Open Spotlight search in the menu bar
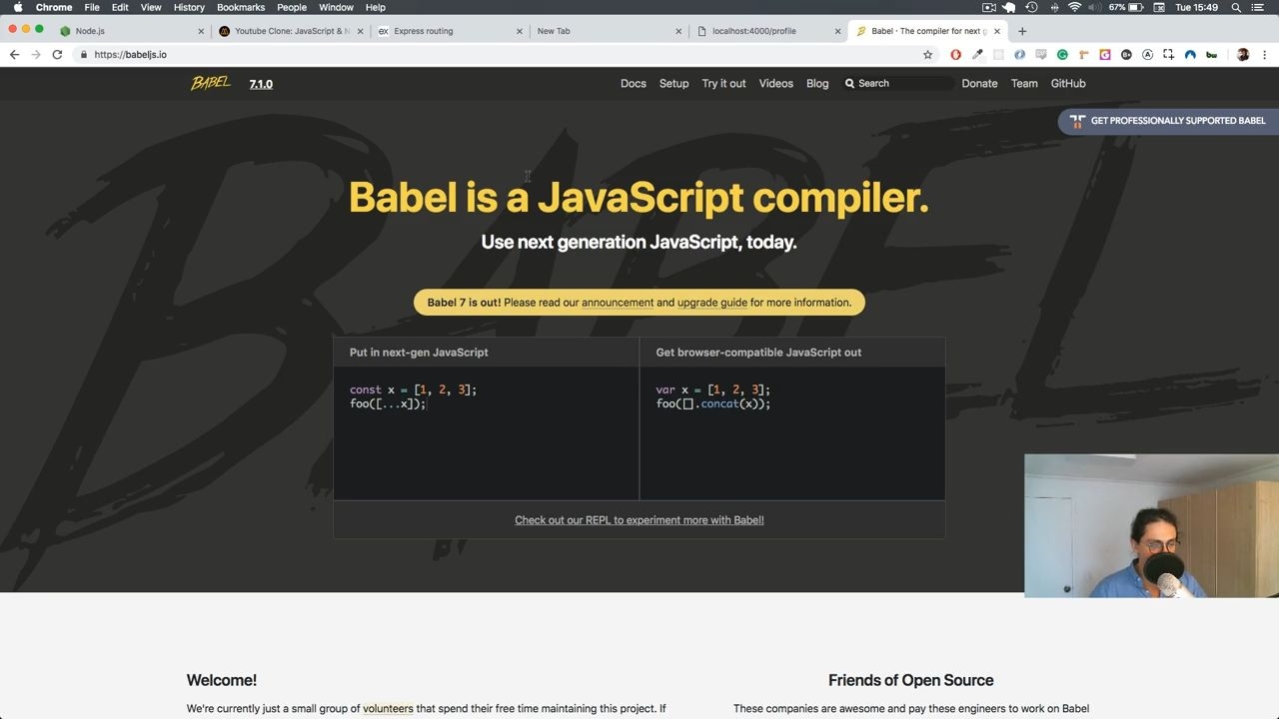This screenshot has height=719, width=1279. click(1236, 7)
